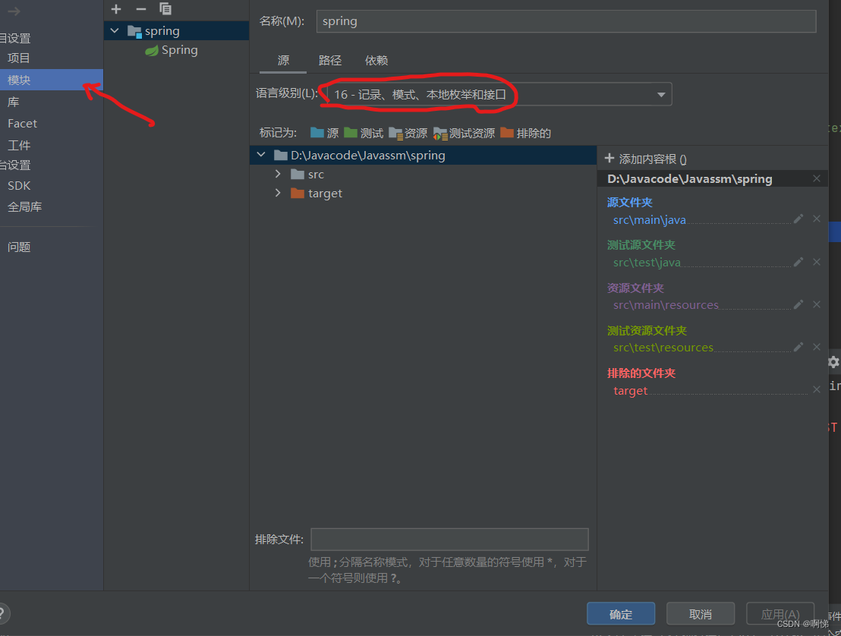Click the forward navigation arrow icon

[x=14, y=11]
